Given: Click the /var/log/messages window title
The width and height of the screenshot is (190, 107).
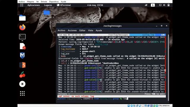Looking at the screenshot, I should [x=113, y=26].
